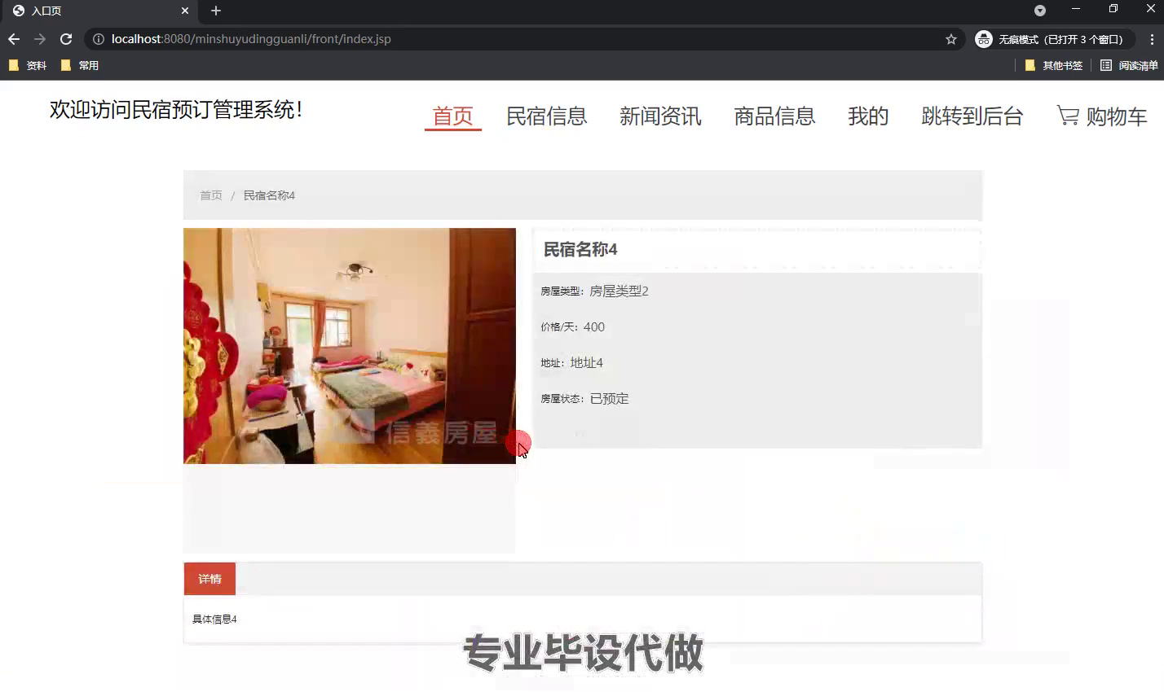Open 民宿信息 navigation item

click(x=547, y=116)
